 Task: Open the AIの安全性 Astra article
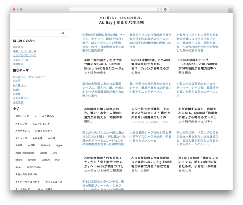[x=104, y=164]
